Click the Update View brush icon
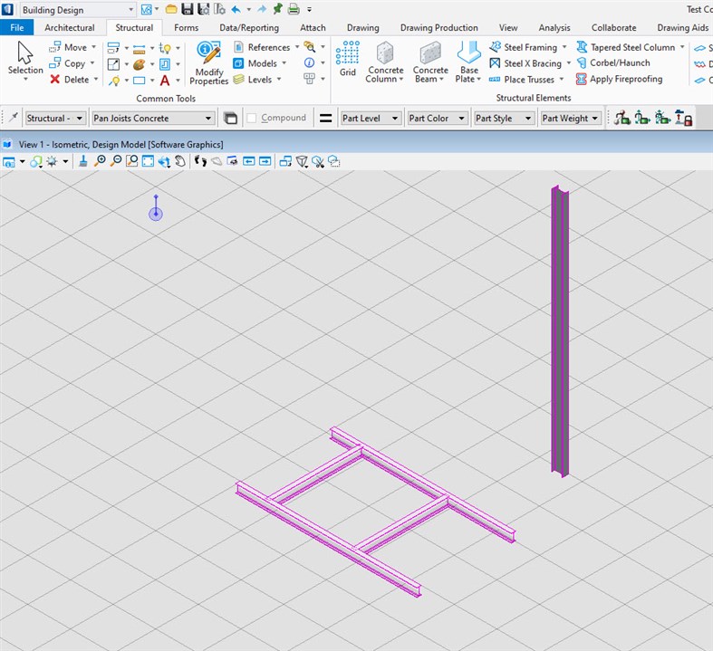This screenshot has width=713, height=651. [82, 161]
